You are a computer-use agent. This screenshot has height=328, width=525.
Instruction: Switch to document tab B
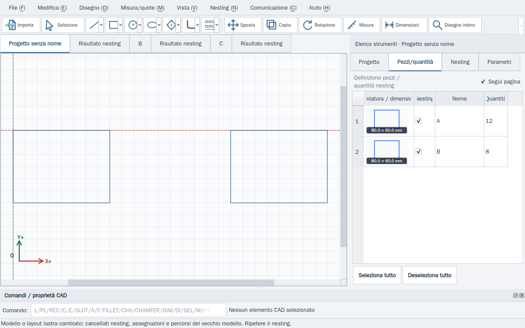pyautogui.click(x=140, y=44)
